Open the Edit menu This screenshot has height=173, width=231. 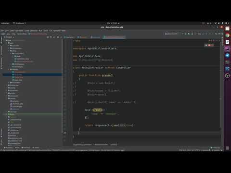[x=7, y=31]
